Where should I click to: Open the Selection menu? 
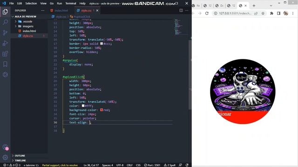[x=31, y=3]
